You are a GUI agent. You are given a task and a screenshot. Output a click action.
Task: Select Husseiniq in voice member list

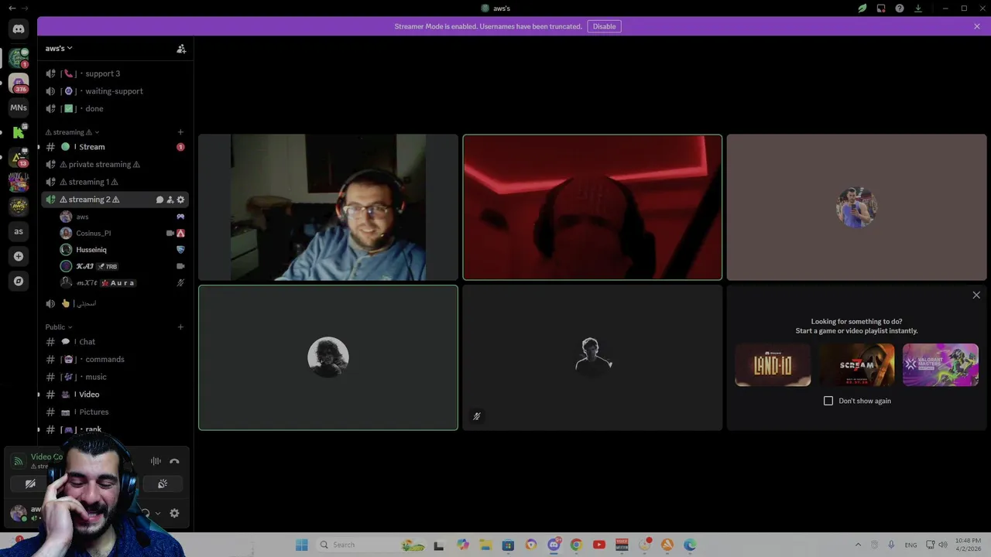(121, 250)
